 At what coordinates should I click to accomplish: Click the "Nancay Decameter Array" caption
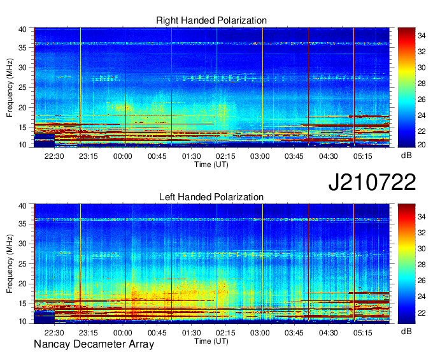[94, 344]
